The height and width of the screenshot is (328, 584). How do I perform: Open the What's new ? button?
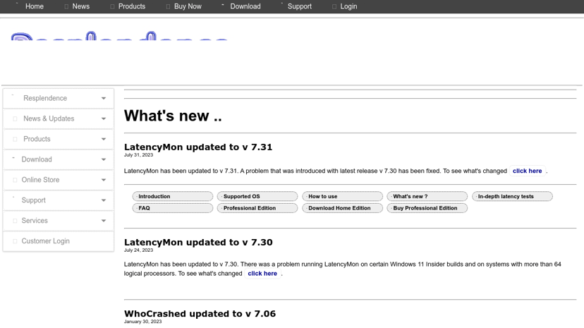pos(427,197)
